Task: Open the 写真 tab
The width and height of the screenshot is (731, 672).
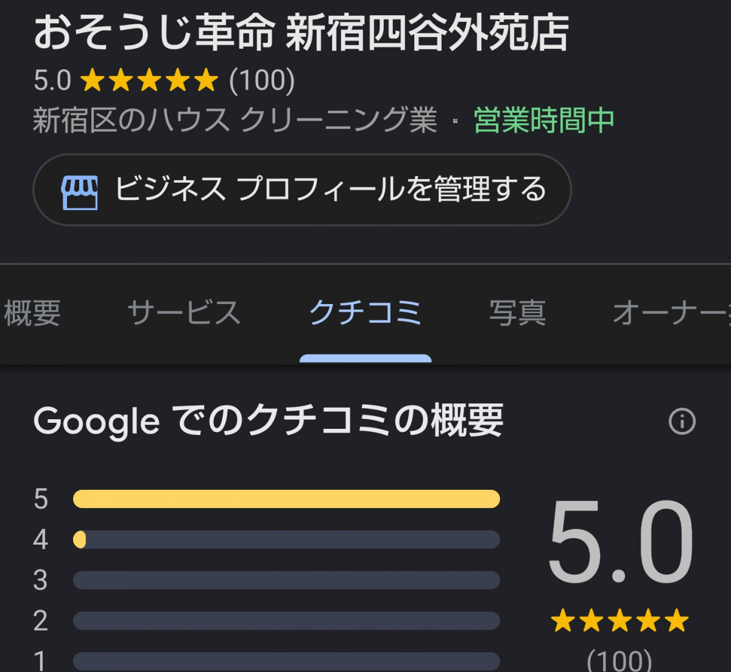Action: (x=517, y=313)
